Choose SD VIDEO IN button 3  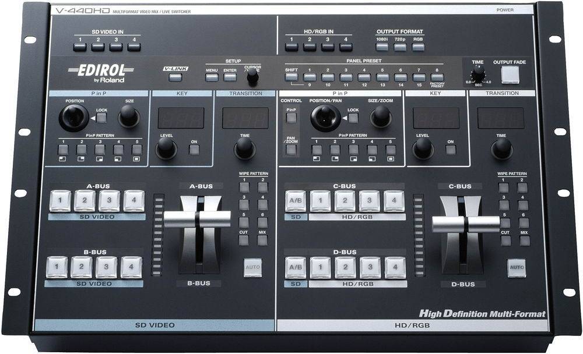116,47
